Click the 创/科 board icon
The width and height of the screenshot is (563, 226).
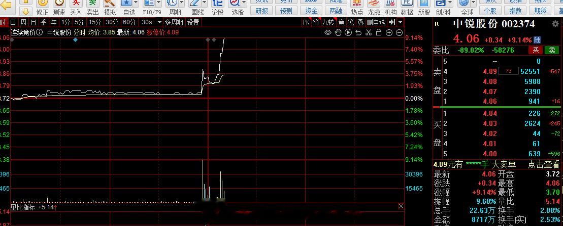[x=441, y=4]
